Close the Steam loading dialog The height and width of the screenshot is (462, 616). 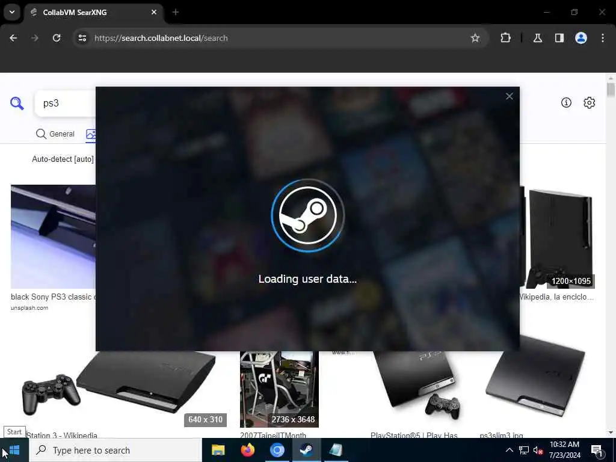point(509,96)
